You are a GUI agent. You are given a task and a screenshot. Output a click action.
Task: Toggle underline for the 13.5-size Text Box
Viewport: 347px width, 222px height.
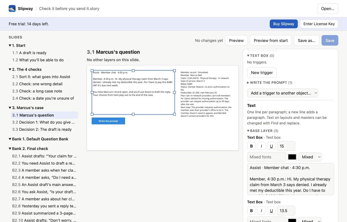pos(271,210)
